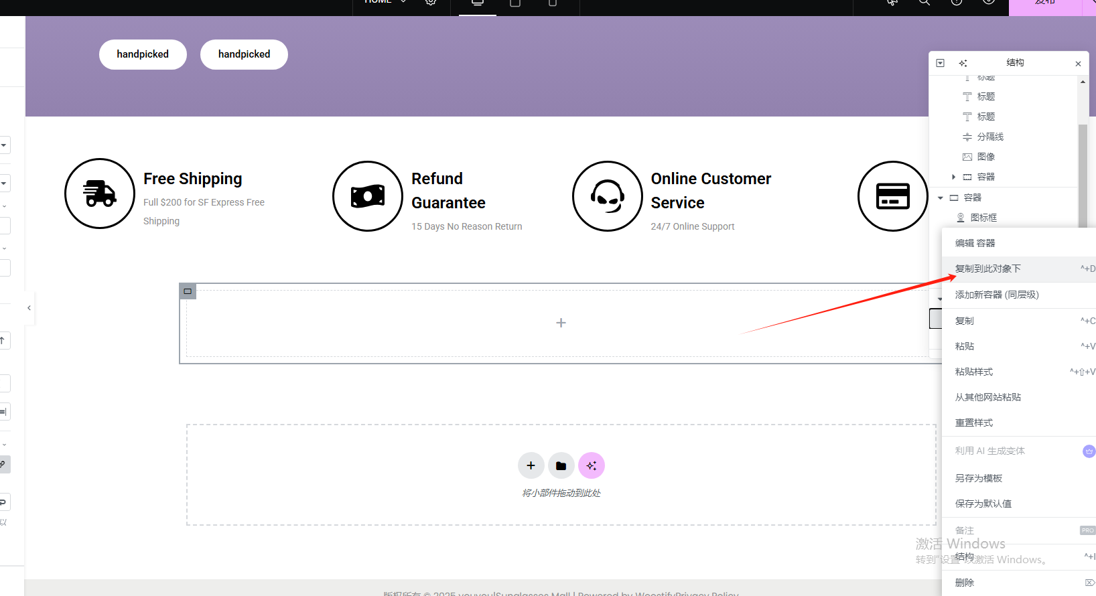
Task: Click the pink AI sparkle builder button
Action: click(x=592, y=465)
